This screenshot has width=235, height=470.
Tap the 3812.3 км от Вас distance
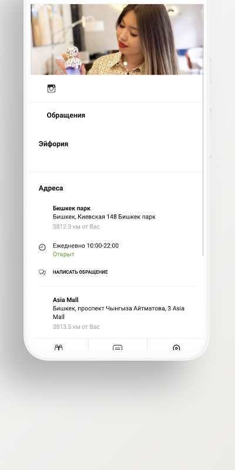click(76, 227)
